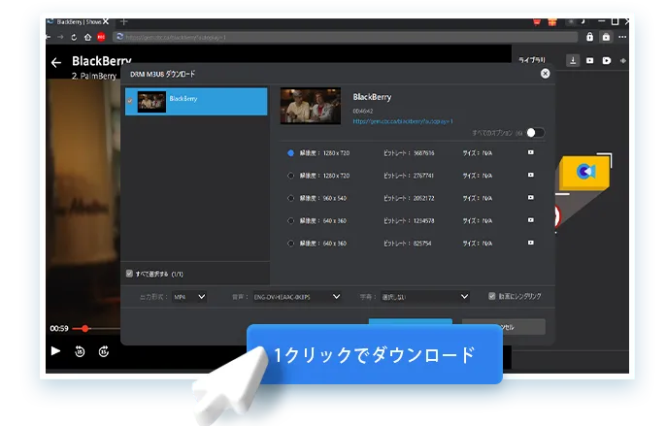Screen dimensions: 666x426
Task: Click video icon on bitrate 2052172 row
Action: click(x=530, y=198)
